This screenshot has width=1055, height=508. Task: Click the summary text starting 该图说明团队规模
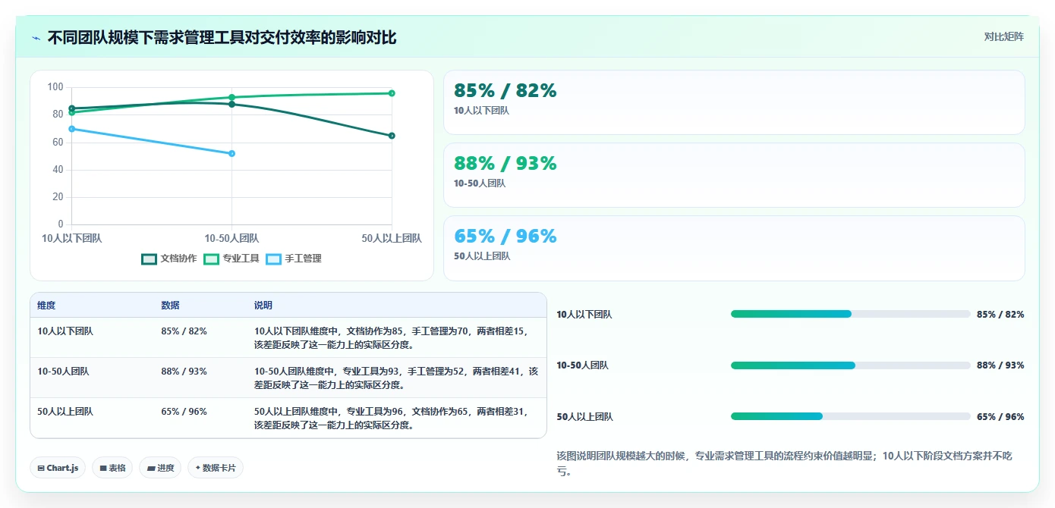pyautogui.click(x=784, y=463)
